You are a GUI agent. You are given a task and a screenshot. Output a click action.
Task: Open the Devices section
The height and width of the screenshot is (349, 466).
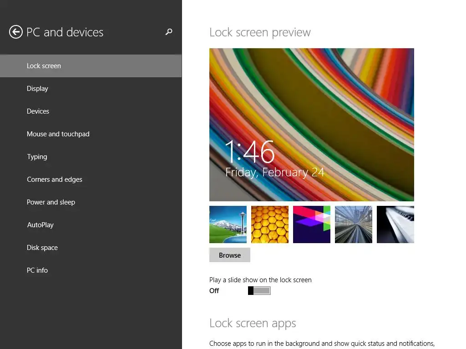pyautogui.click(x=38, y=111)
